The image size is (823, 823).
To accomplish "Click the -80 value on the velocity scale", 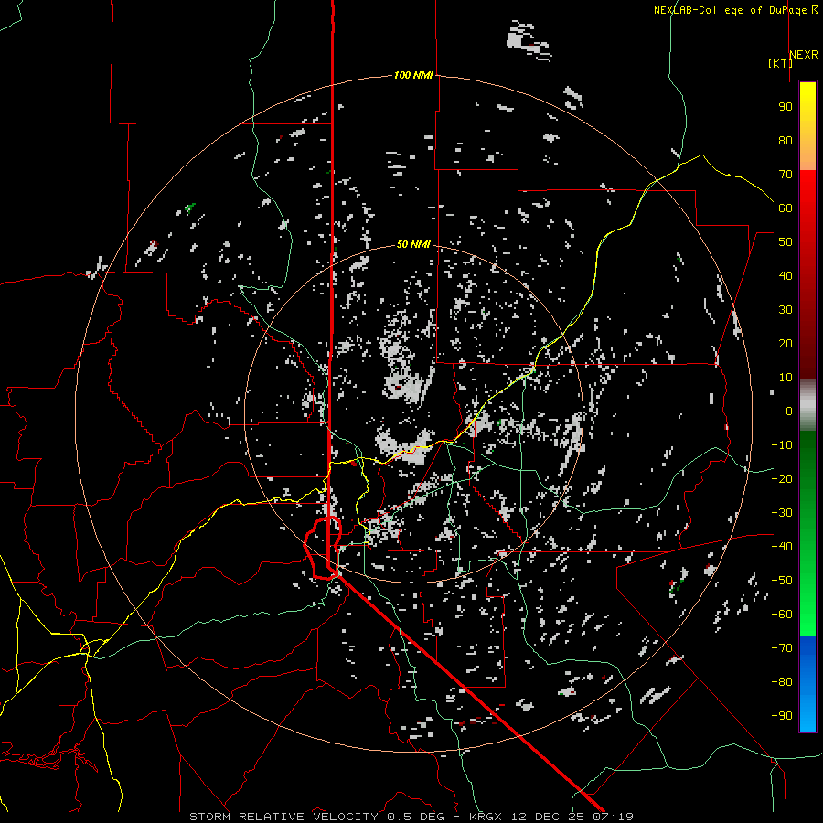I will click(x=782, y=682).
